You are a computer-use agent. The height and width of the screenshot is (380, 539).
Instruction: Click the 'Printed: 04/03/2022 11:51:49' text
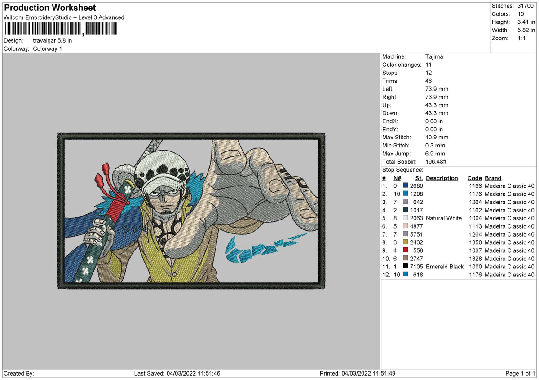[x=358, y=373]
